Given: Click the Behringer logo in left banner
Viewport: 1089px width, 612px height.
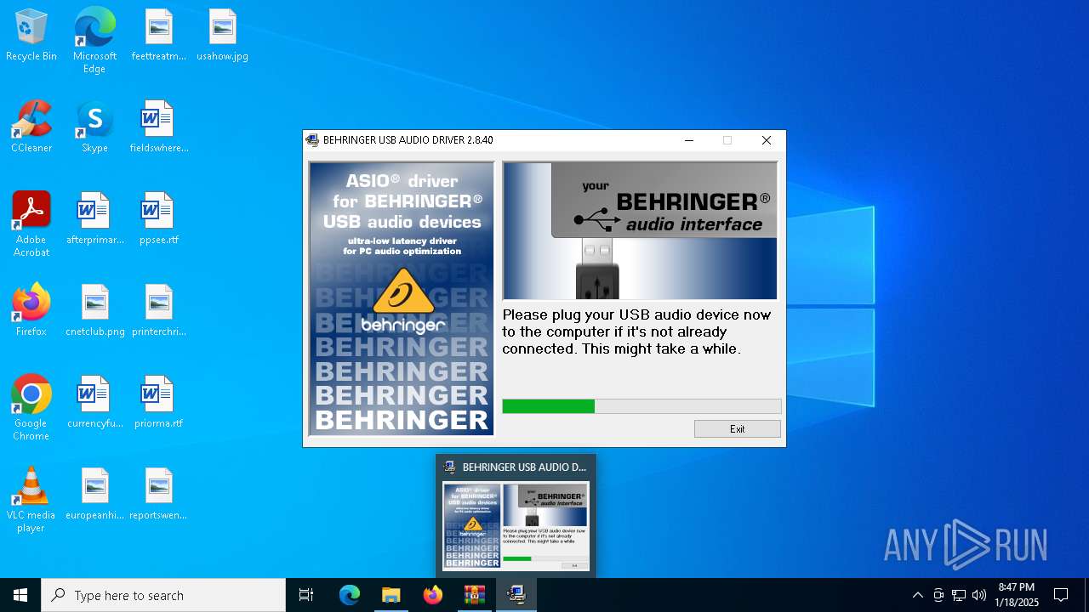Looking at the screenshot, I should 402,301.
